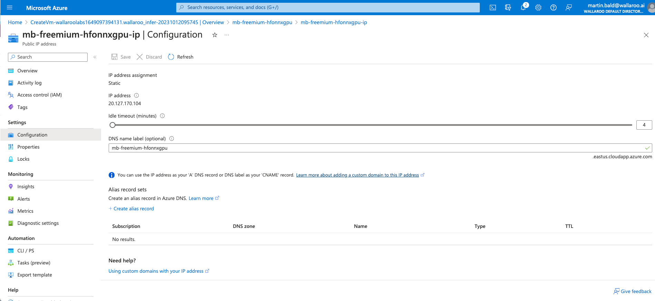This screenshot has height=301, width=655.
Task: Open the Azure portal hamburger menu
Action: 10,8
